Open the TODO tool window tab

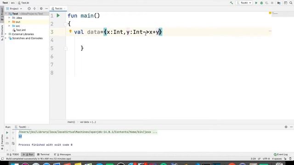coord(13,154)
